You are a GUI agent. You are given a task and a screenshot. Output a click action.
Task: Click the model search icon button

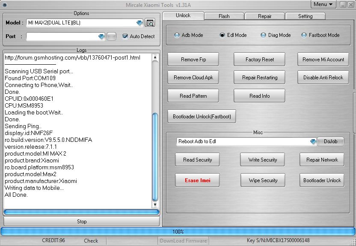[x=150, y=23]
